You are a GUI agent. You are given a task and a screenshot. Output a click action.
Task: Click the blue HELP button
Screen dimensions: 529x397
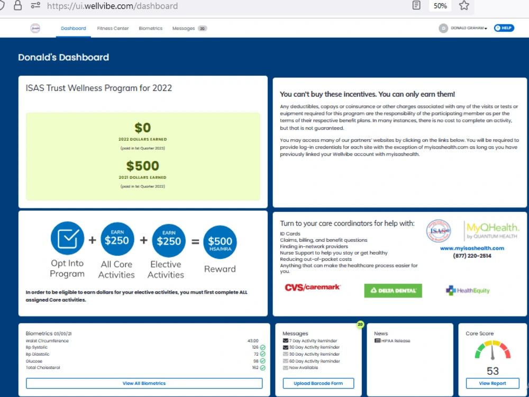pos(504,28)
